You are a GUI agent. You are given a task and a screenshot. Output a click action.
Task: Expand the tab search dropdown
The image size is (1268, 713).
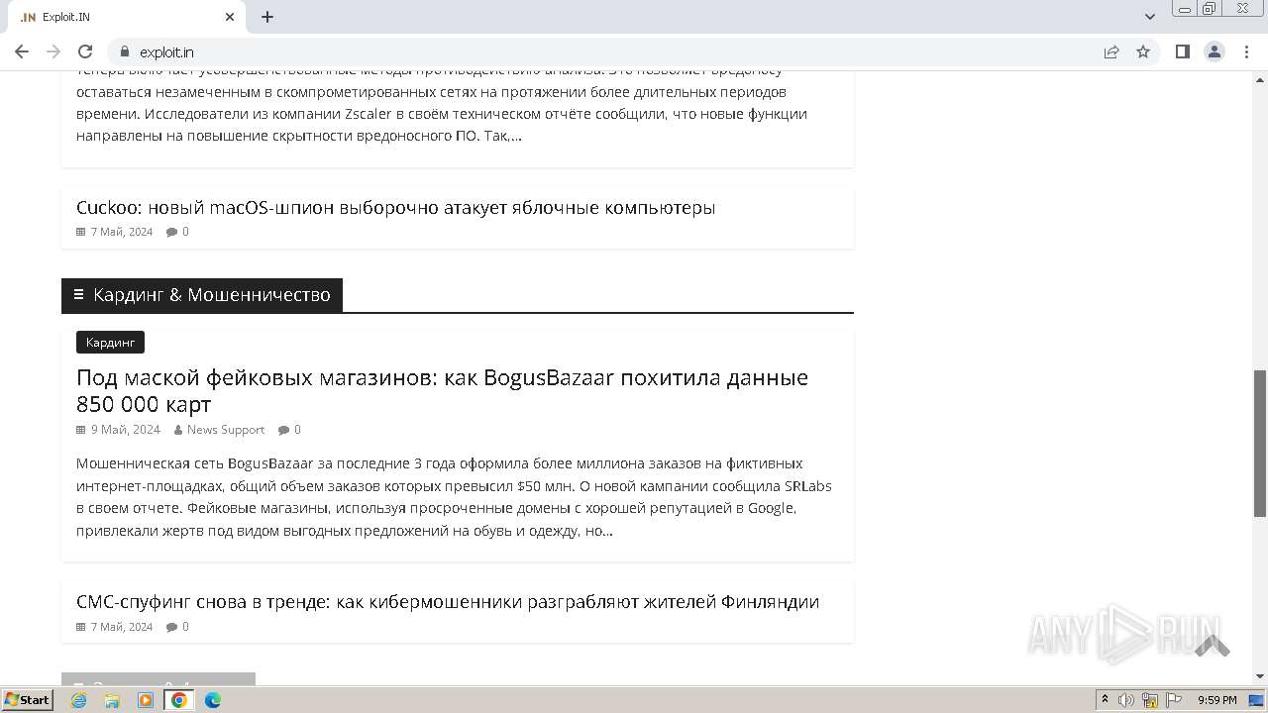coord(1150,17)
